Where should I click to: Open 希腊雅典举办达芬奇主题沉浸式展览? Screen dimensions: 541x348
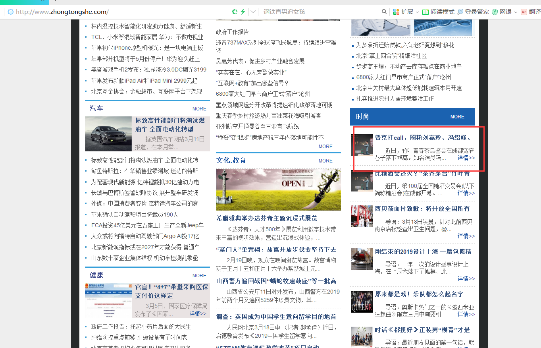(x=267, y=218)
